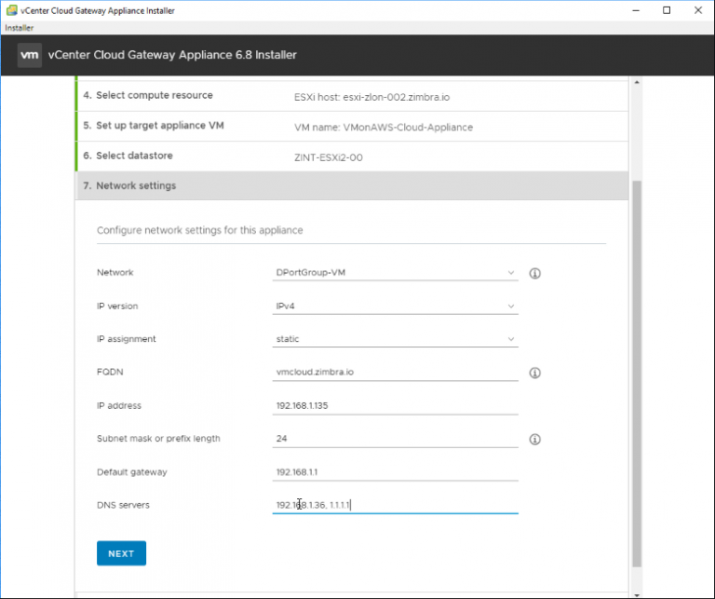Viewport: 715px width, 599px height.
Task: Open the IP version dropdown
Action: (x=395, y=306)
